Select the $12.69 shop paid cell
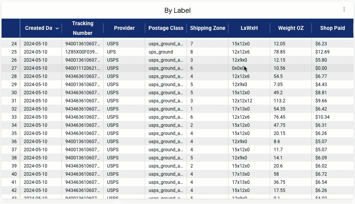The image size is (355, 204). coord(323,52)
